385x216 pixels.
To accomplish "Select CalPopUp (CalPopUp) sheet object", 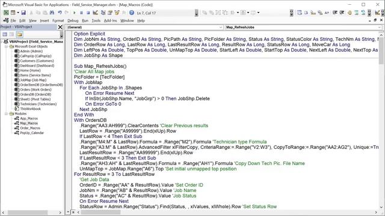I will pyautogui.click(x=35, y=56).
